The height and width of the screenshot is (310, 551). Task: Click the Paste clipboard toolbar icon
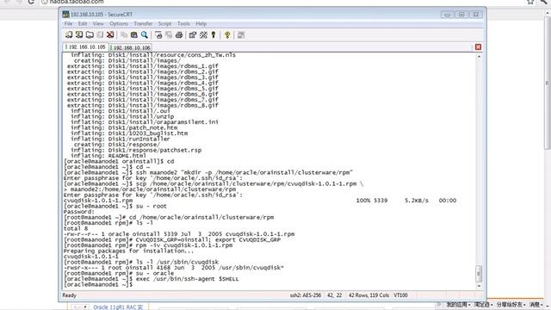click(x=134, y=34)
